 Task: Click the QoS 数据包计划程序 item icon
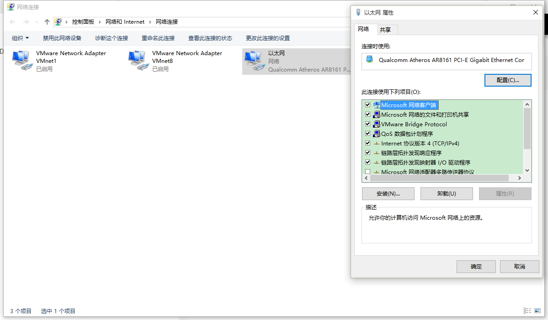377,134
